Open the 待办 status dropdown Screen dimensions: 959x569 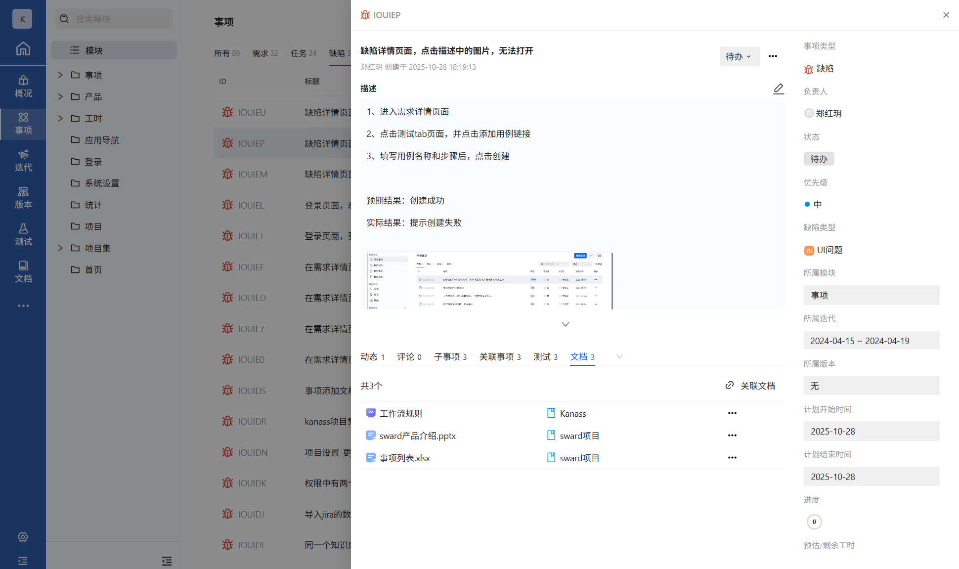[739, 56]
